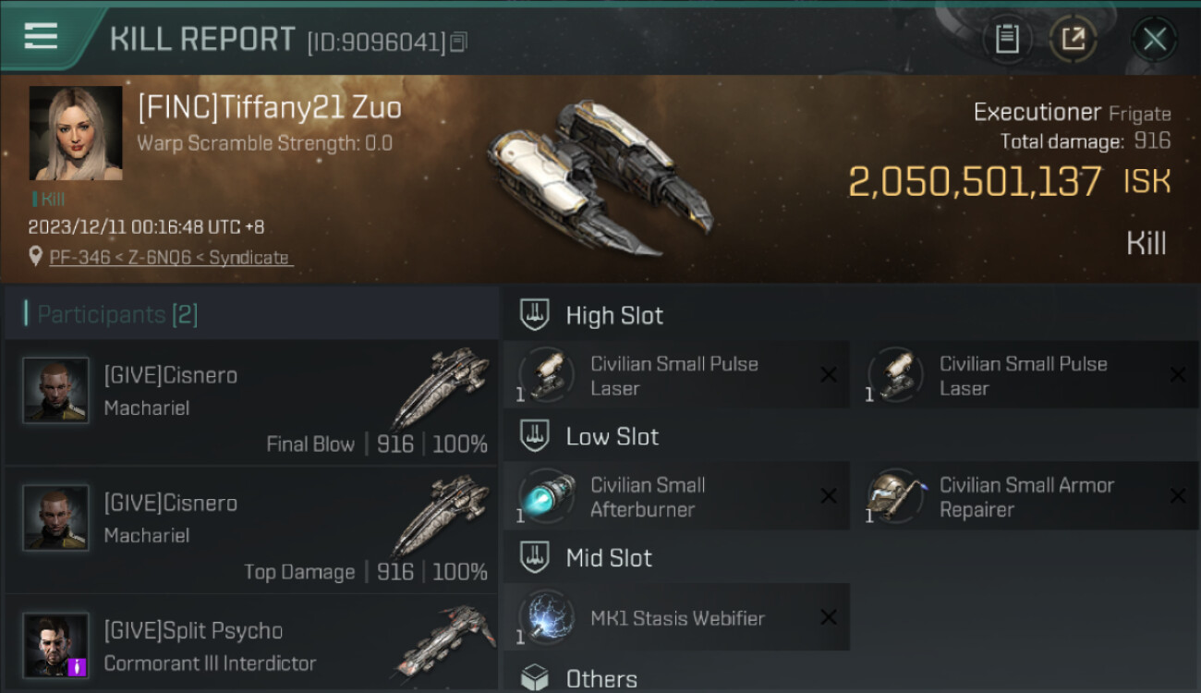Click the Civilian Small Armor Repairer icon
This screenshot has height=693, width=1201.
[x=896, y=496]
